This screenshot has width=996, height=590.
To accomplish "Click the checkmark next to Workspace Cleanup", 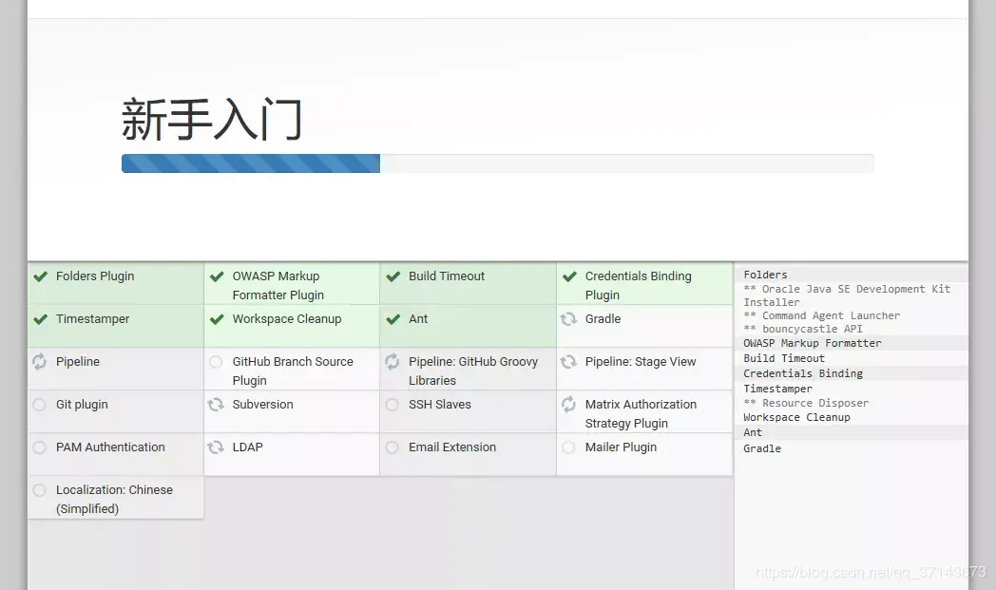I will pyautogui.click(x=217, y=319).
